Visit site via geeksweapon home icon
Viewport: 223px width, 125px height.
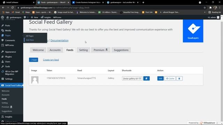pos(14,17)
